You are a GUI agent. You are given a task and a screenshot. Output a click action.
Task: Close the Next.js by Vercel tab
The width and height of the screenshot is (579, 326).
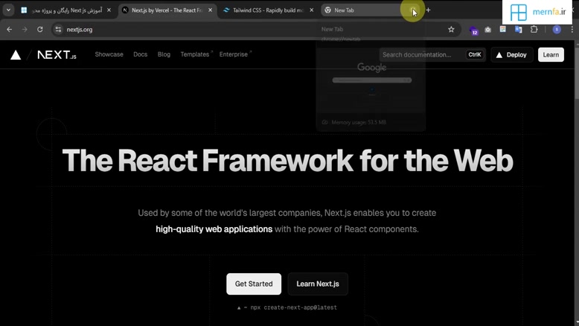click(210, 10)
